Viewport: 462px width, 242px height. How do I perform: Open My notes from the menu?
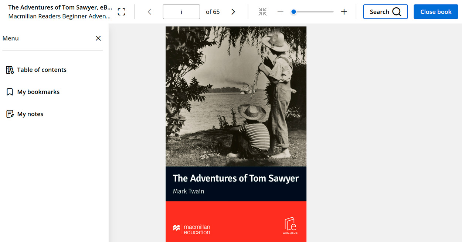(x=30, y=114)
